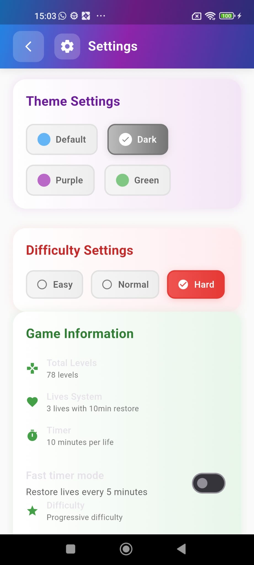Open Android recent apps square button
Image resolution: width=254 pixels, height=565 pixels.
[71, 549]
